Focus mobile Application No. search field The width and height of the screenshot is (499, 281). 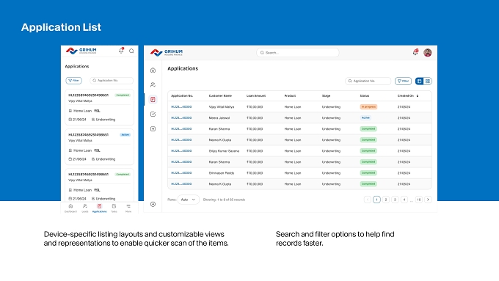click(112, 81)
